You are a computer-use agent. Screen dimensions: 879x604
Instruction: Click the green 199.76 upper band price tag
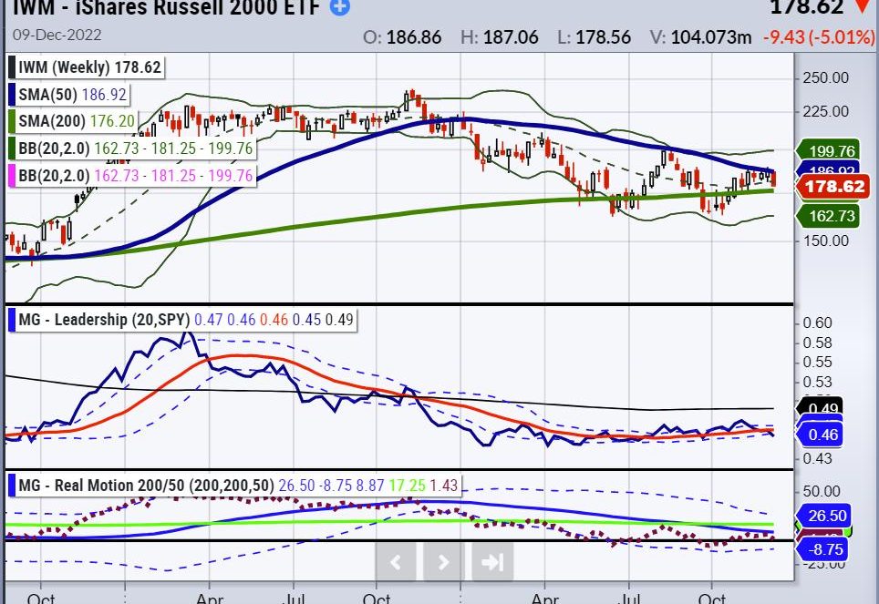pos(827,150)
